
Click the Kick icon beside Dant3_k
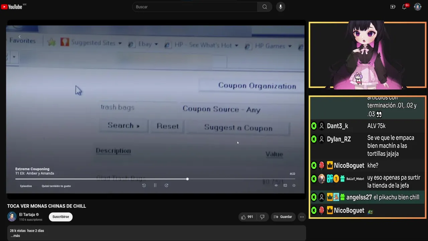314,126
